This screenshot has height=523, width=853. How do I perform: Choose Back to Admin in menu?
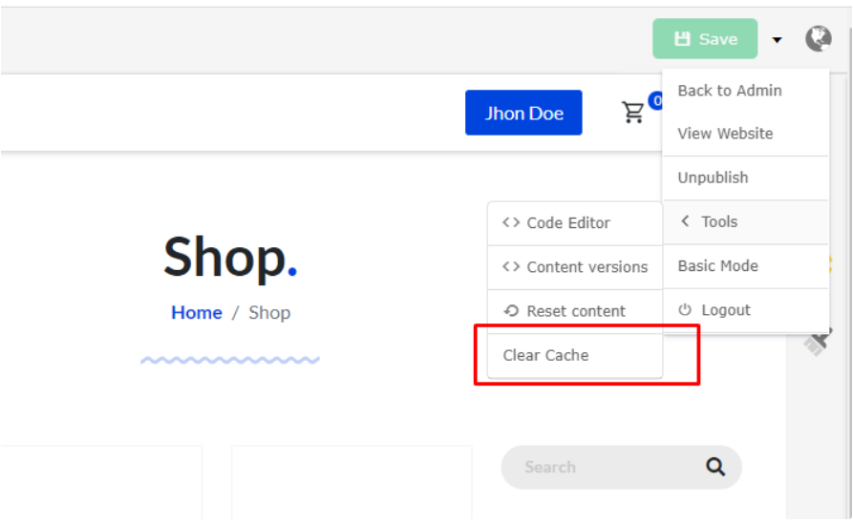click(730, 91)
